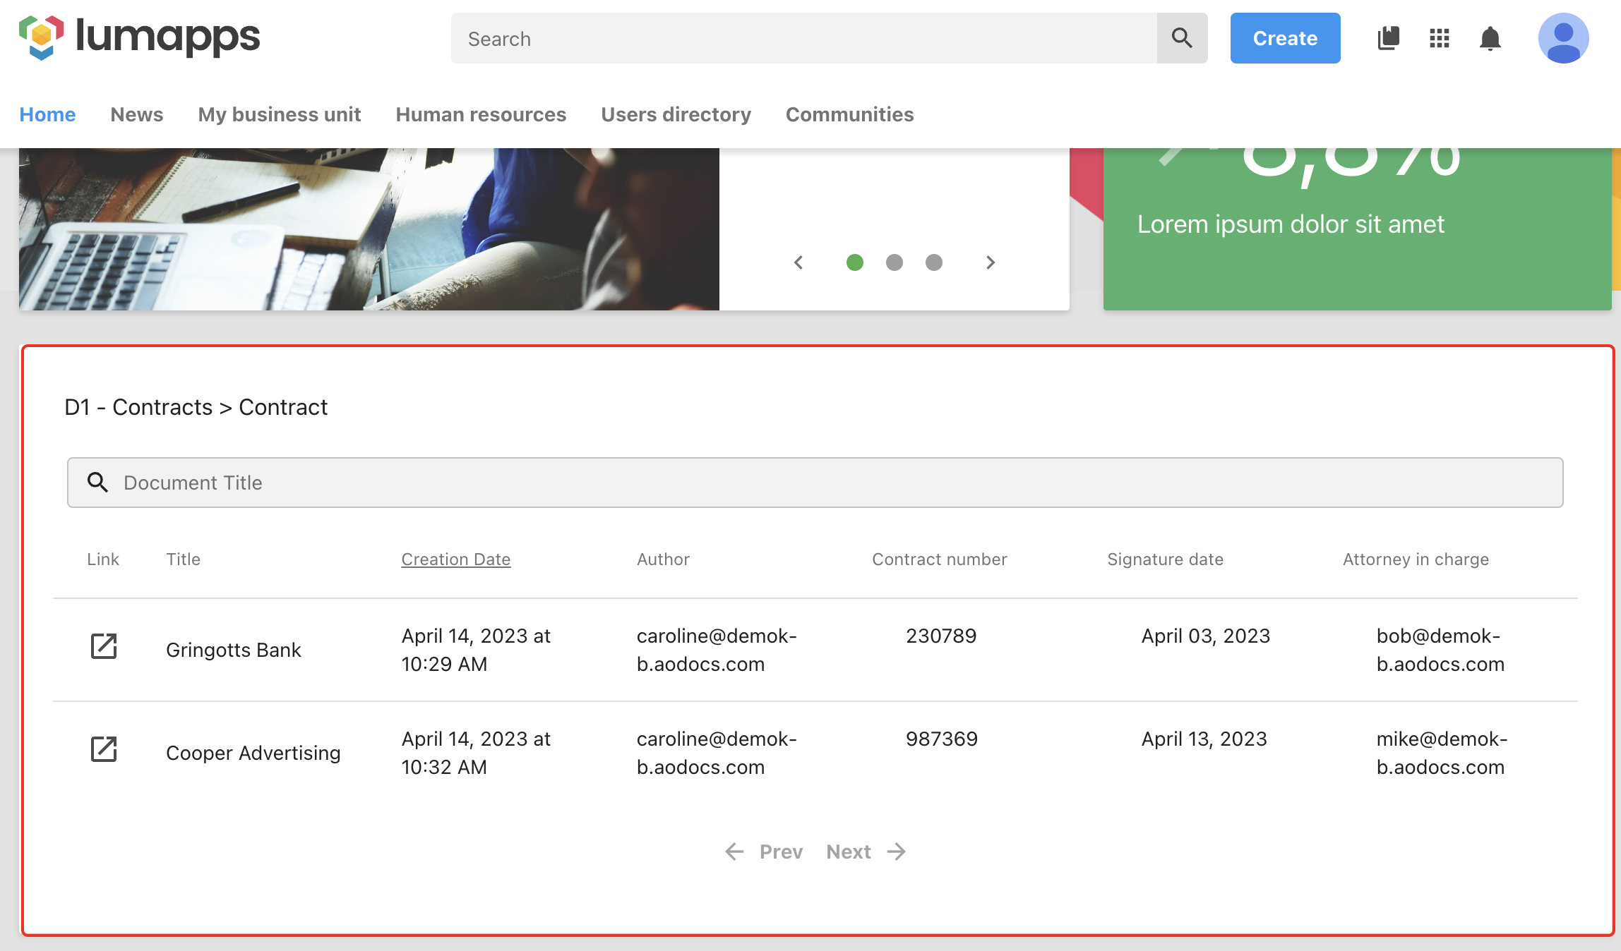Open the apps grid launcher

[x=1439, y=38]
